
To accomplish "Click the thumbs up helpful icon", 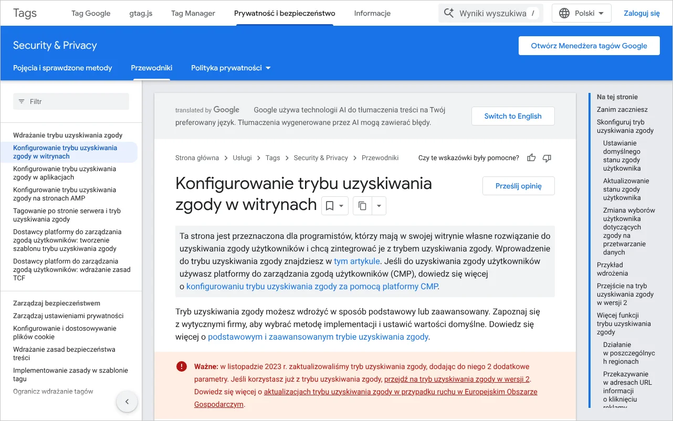I will coord(531,158).
